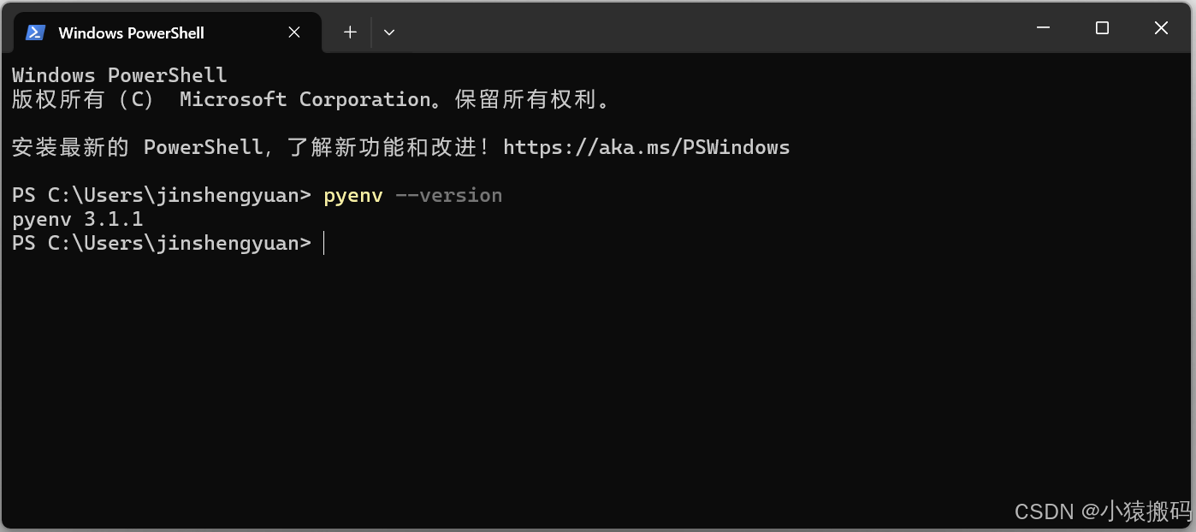The width and height of the screenshot is (1196, 532).
Task: Click the first PS C:\Users\jinshengyuan> prompt
Action: point(162,196)
